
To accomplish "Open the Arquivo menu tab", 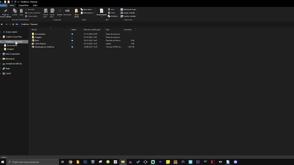I will point(3,5).
